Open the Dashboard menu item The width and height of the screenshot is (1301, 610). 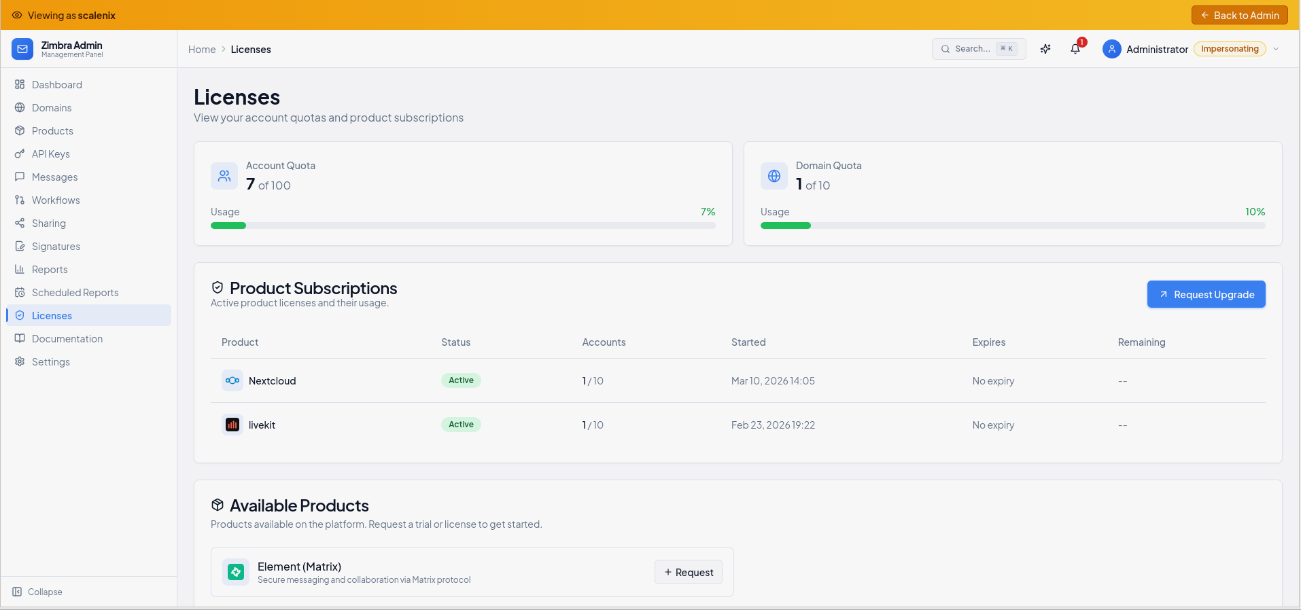57,85
